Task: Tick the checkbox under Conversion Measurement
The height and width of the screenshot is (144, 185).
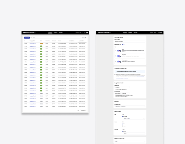Action: [x=115, y=74]
